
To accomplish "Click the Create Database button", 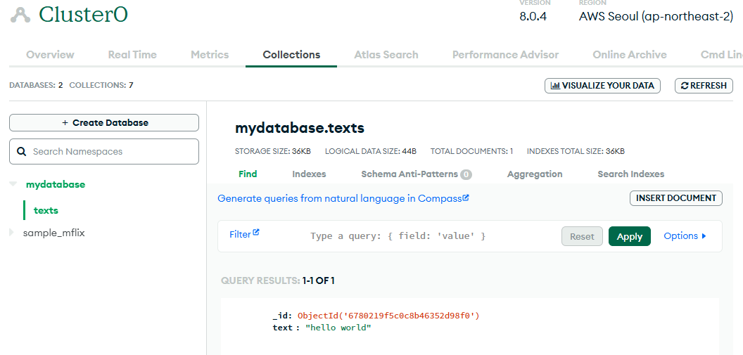I will pos(104,123).
